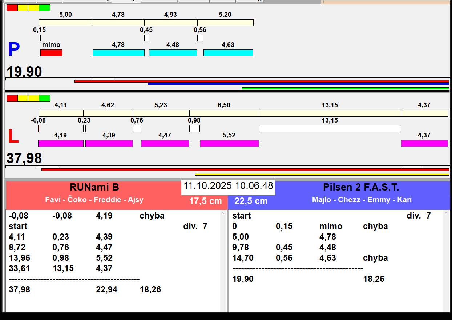Click the green light in the L lane indicator
The height and width of the screenshot is (320, 452).
click(44, 98)
